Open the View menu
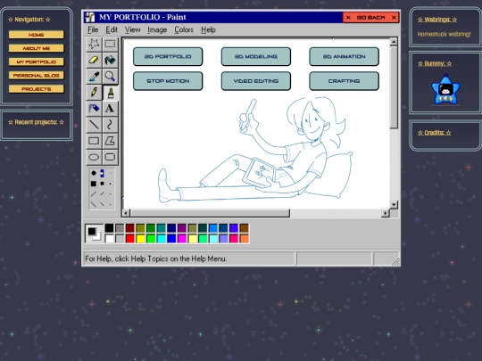Image resolution: width=482 pixels, height=361 pixels. click(132, 29)
